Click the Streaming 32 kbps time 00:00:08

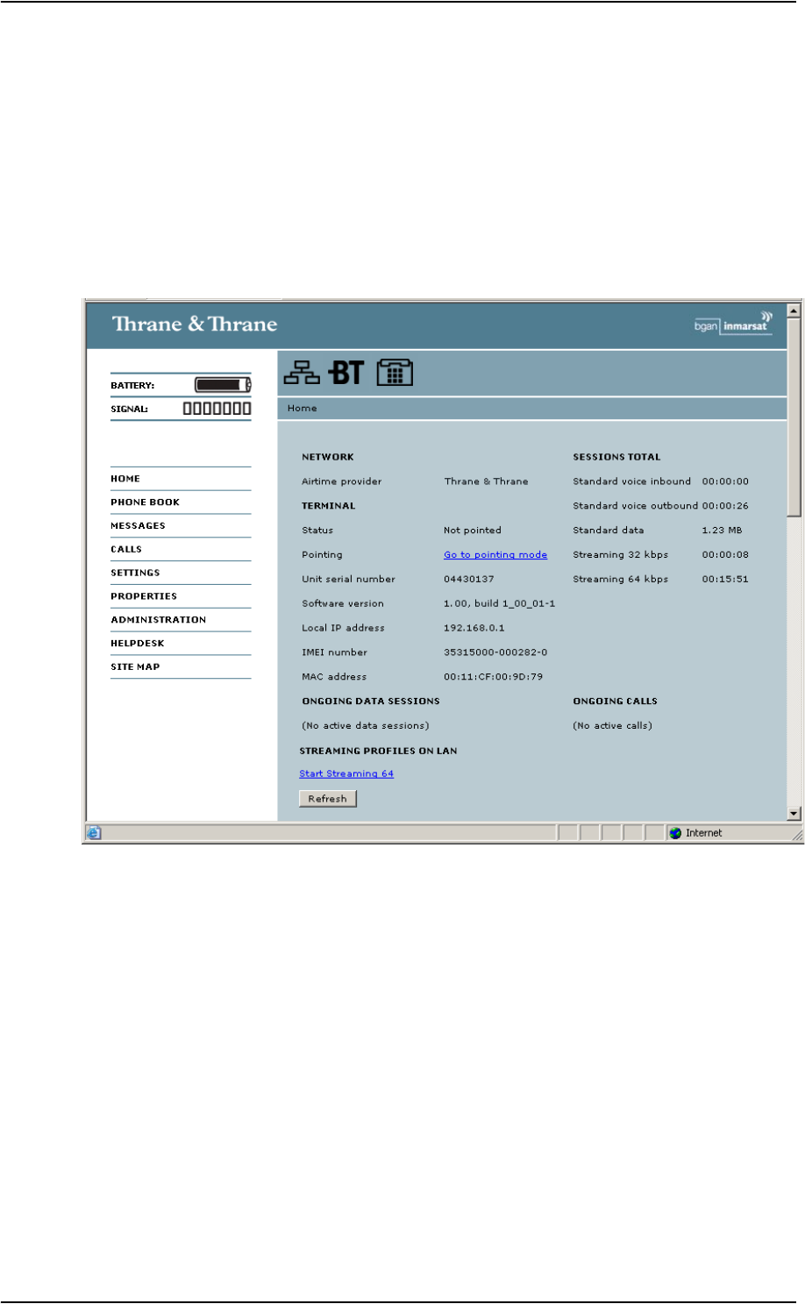point(725,555)
